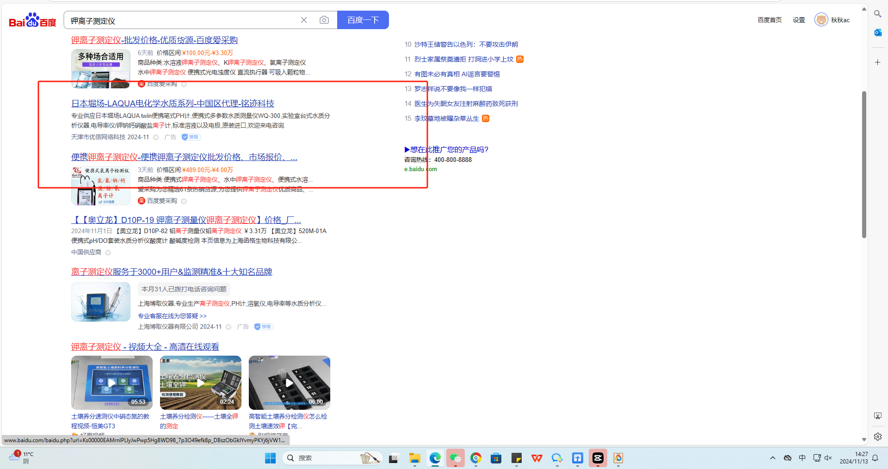This screenshot has width=888, height=469.
Task: Open 钾离子测定仪-批发价格 百度爱采购 result
Action: pos(154,40)
